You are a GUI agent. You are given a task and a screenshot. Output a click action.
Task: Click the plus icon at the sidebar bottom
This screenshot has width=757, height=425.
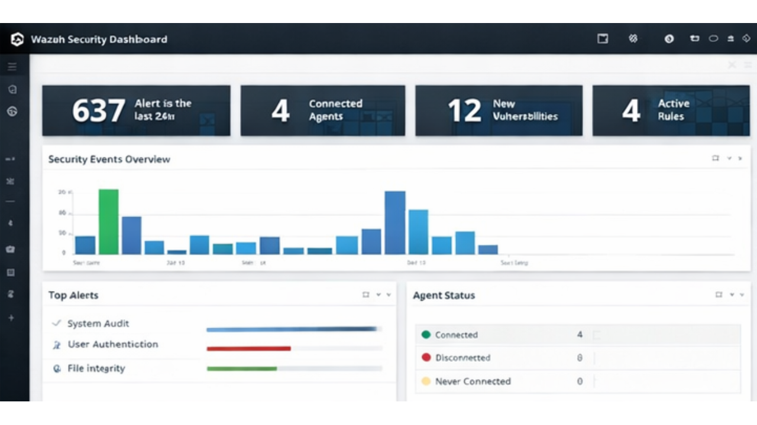[x=11, y=318]
